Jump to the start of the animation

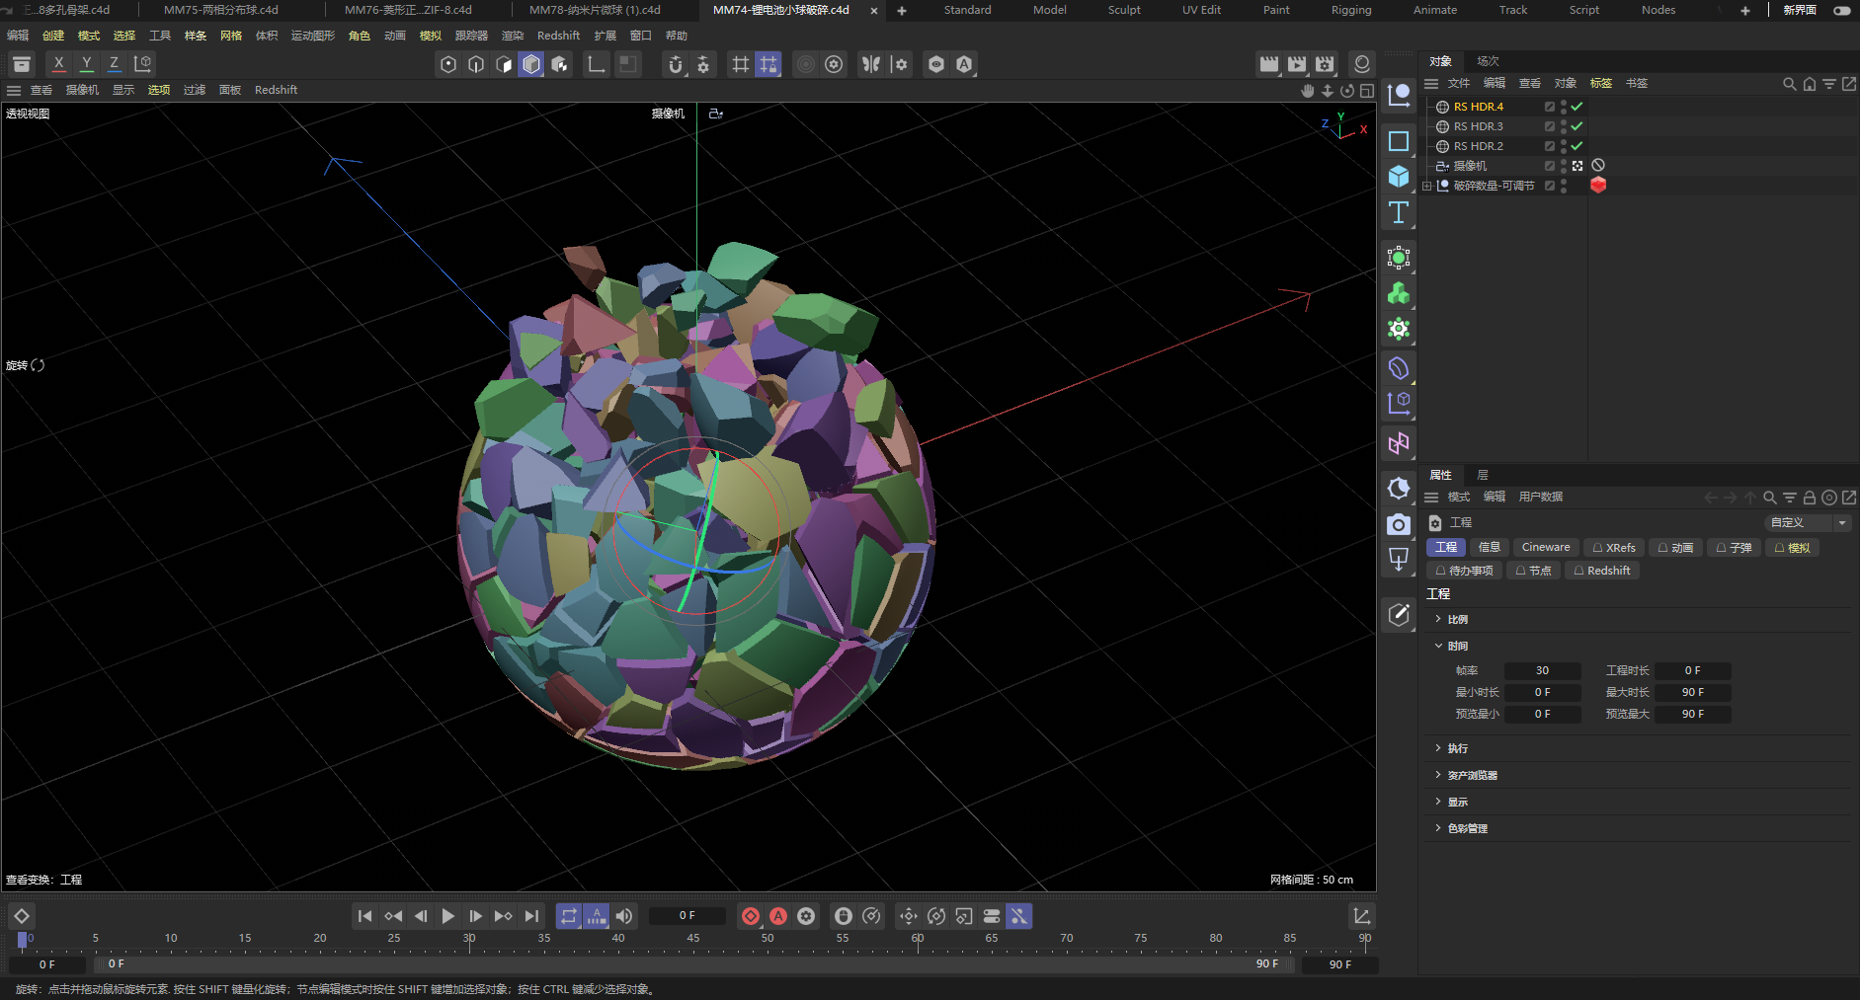pyautogui.click(x=364, y=916)
